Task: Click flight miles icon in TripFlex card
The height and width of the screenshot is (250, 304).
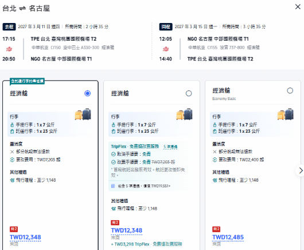Action: tap(114, 209)
